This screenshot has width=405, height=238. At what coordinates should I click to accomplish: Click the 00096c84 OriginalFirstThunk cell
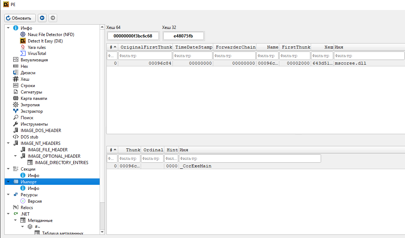point(145,63)
